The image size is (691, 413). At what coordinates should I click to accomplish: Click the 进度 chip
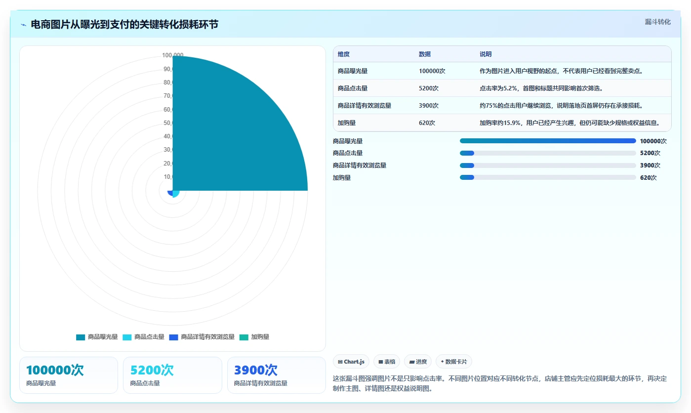[x=418, y=362]
